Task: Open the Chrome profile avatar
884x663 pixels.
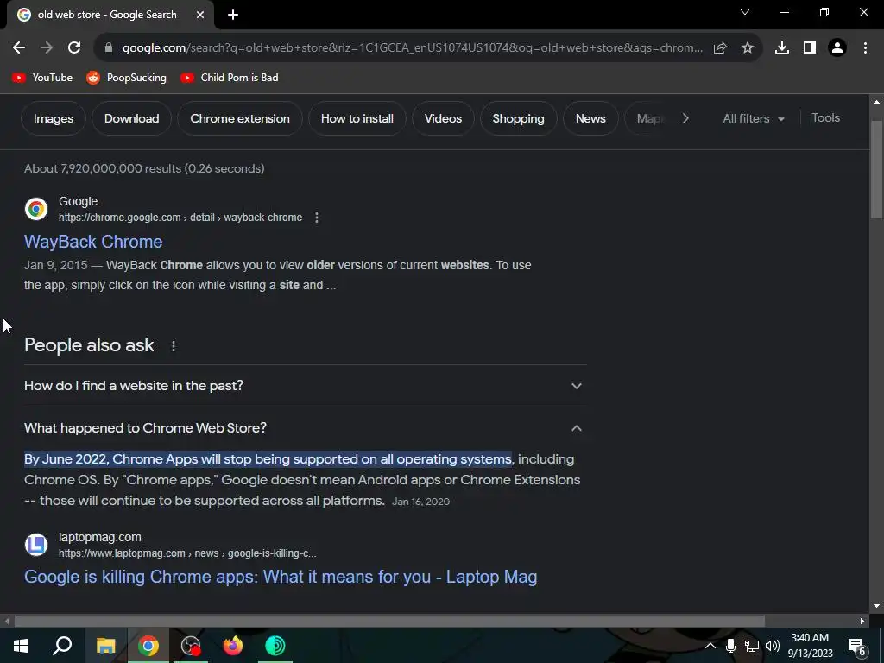Action: pyautogui.click(x=837, y=48)
